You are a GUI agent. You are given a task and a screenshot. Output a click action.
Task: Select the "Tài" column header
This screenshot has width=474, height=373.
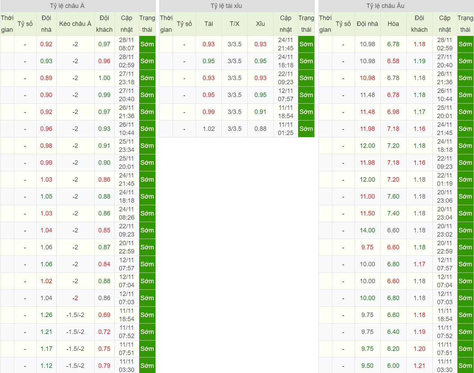[209, 24]
